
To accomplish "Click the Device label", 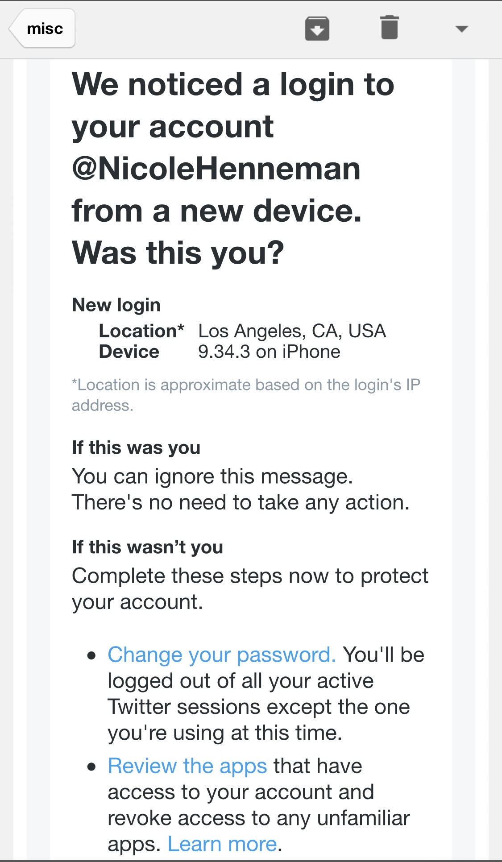I will tap(129, 352).
